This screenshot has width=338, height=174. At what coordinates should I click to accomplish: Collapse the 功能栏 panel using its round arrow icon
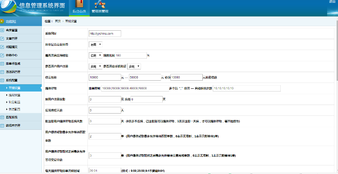point(2,21)
